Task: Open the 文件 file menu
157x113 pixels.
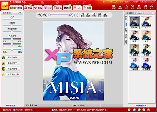Action: pyautogui.click(x=110, y=2)
